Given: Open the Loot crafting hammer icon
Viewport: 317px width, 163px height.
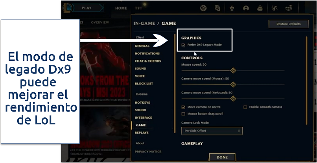Looking at the screenshot, I should pyautogui.click(x=275, y=8).
